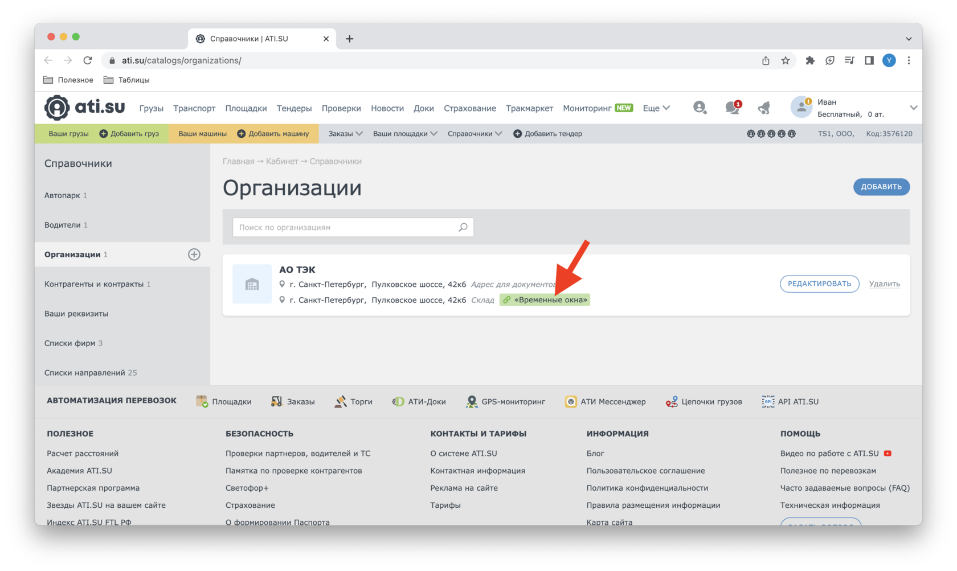This screenshot has width=957, height=571.
Task: Open Цепочки грузов in automation bar
Action: point(704,401)
